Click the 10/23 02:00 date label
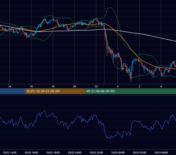 tap(140, 152)
